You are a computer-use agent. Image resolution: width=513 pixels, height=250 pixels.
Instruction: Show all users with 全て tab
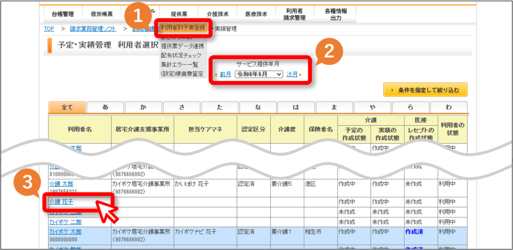click(x=67, y=107)
